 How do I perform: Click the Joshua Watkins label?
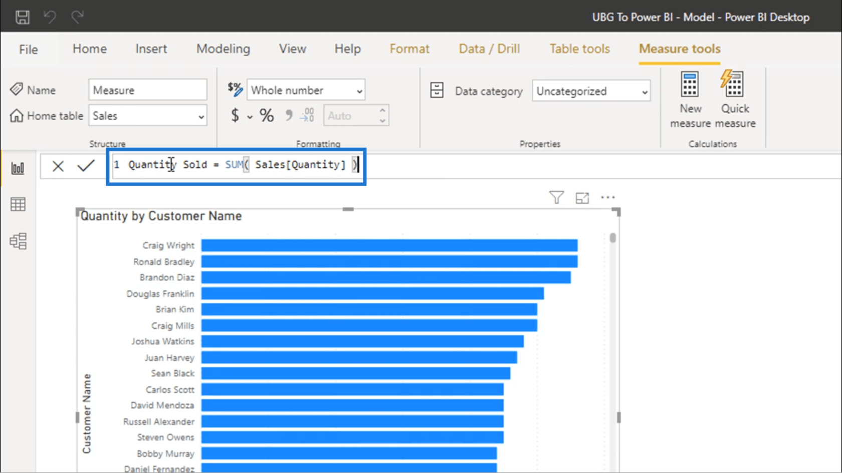(162, 341)
